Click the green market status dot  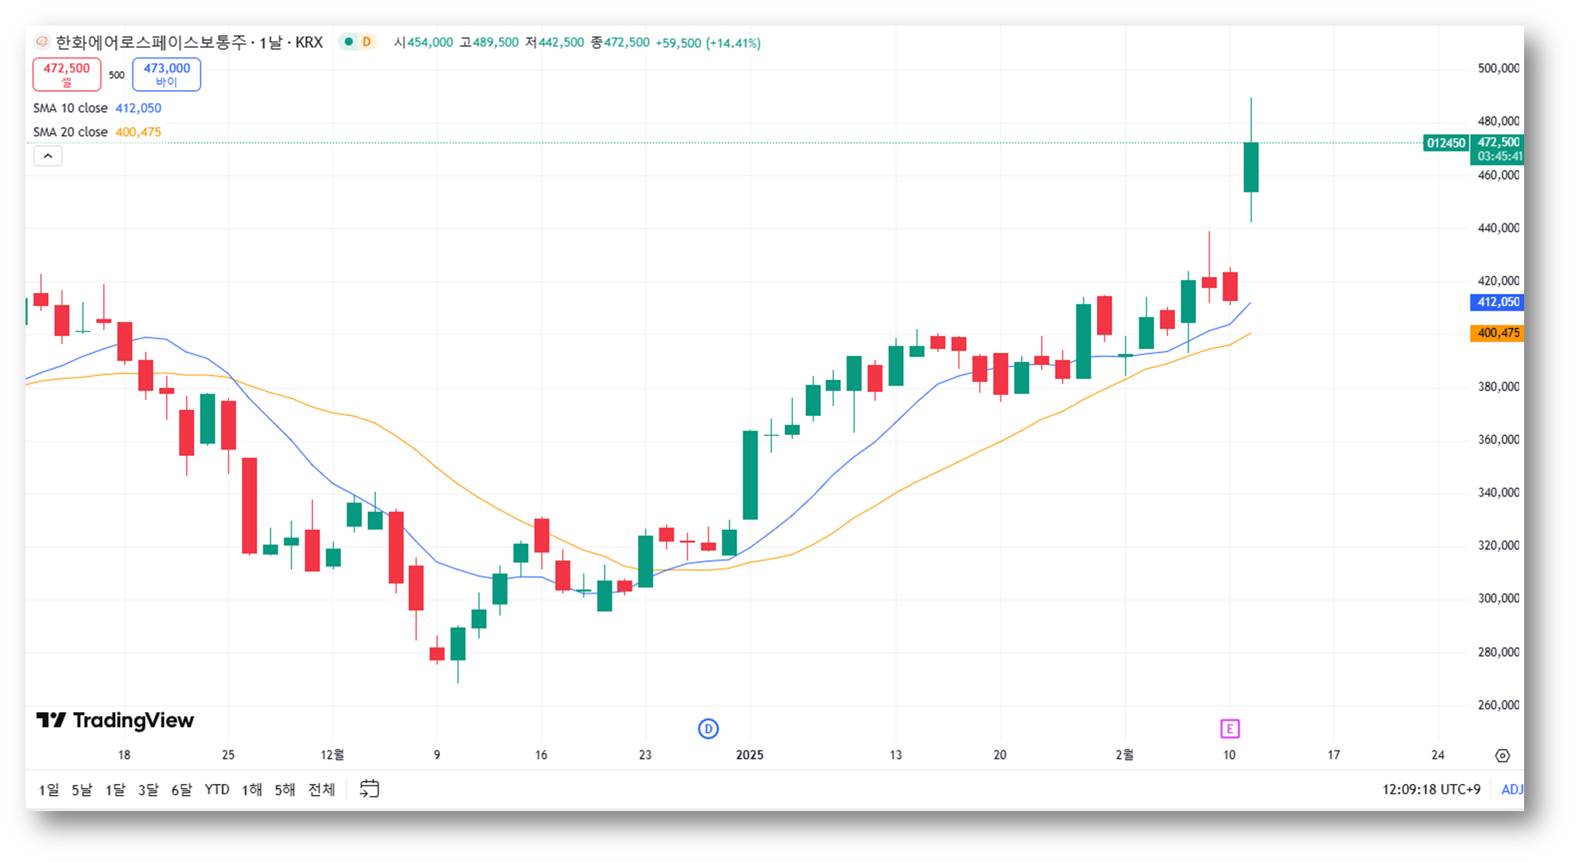pos(349,42)
